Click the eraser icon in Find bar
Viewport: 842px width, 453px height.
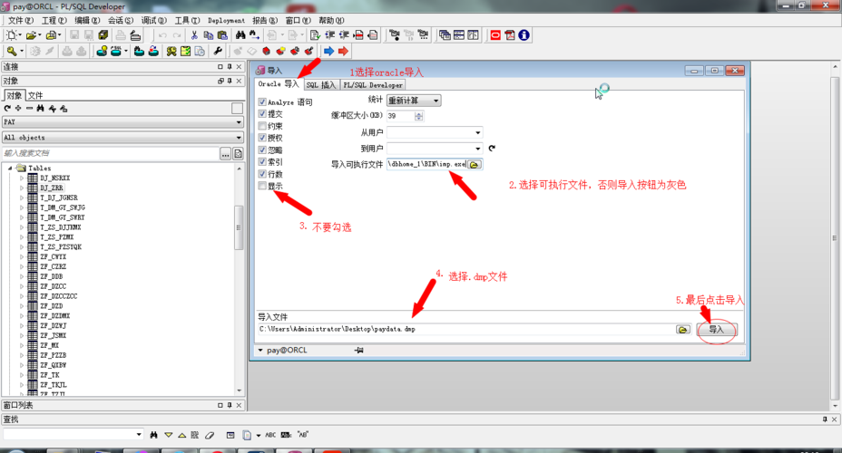[210, 435]
